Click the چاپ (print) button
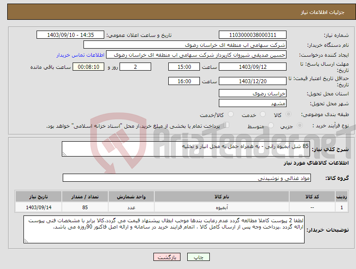 [x=198, y=257]
